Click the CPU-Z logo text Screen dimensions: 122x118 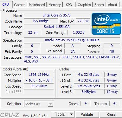10,115
